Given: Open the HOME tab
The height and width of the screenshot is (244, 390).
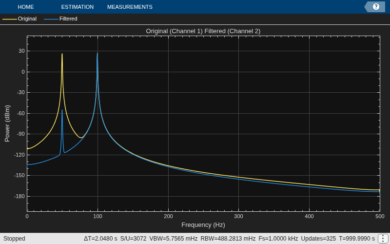Looking at the screenshot, I should click(x=26, y=7).
